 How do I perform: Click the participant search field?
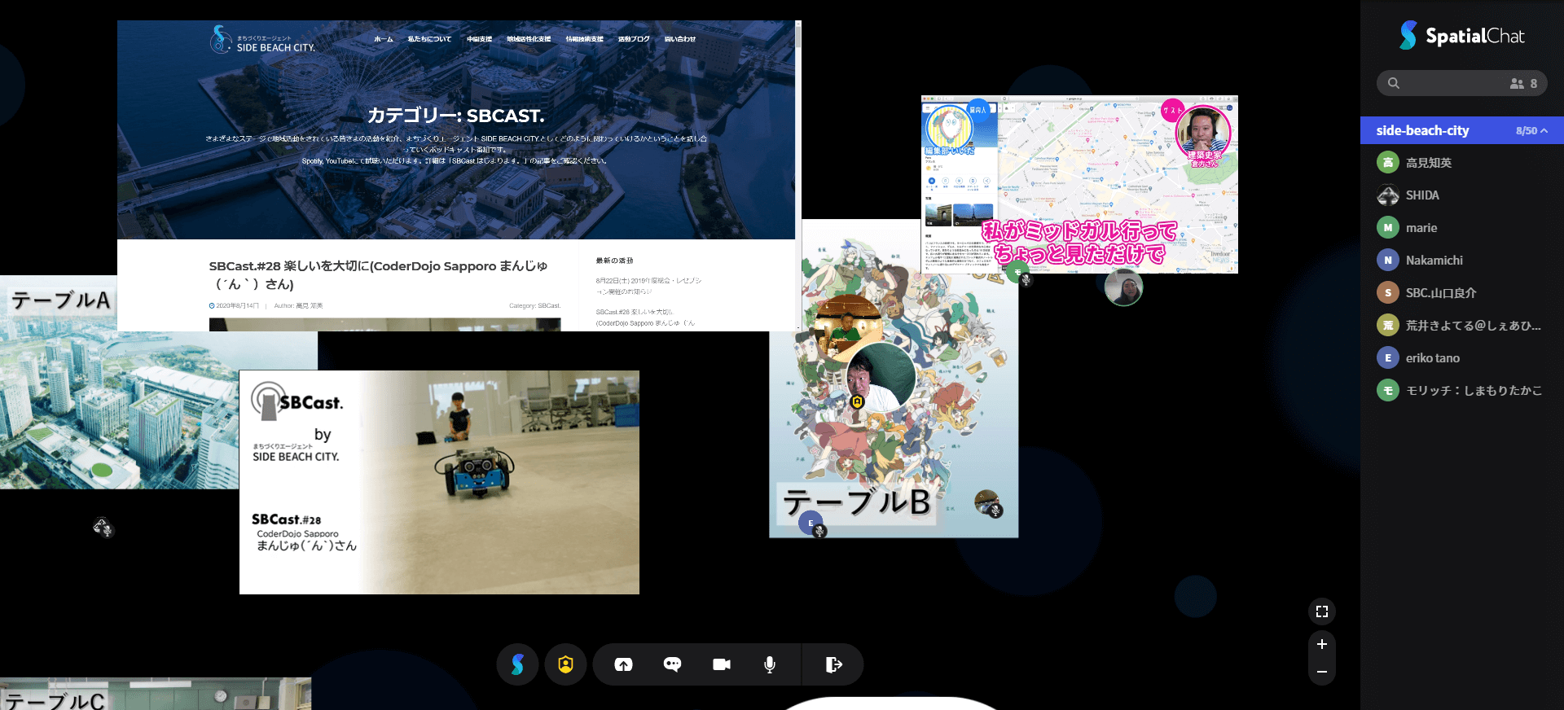(x=1461, y=83)
